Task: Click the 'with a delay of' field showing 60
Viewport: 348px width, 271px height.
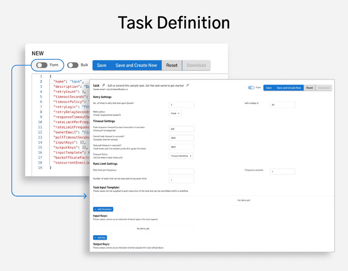Action: 283,105
